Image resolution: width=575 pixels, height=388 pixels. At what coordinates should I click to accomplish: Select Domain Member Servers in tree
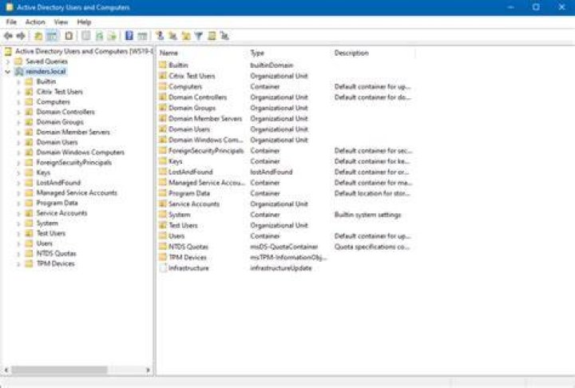(x=73, y=132)
